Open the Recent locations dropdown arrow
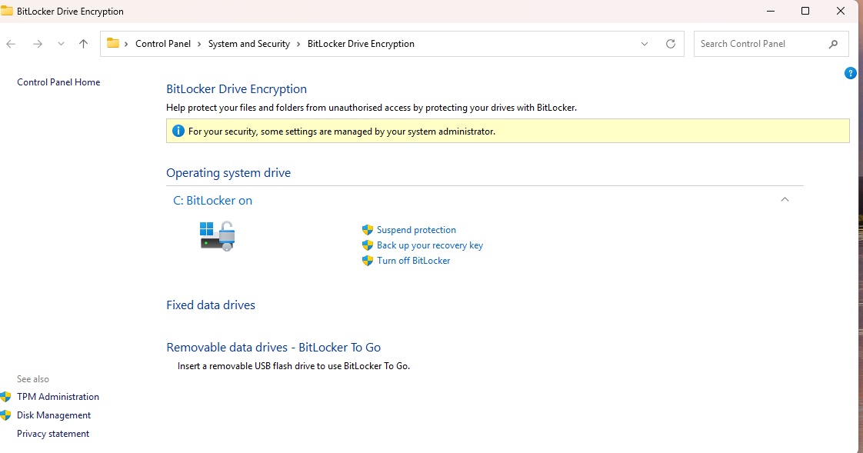 (61, 44)
